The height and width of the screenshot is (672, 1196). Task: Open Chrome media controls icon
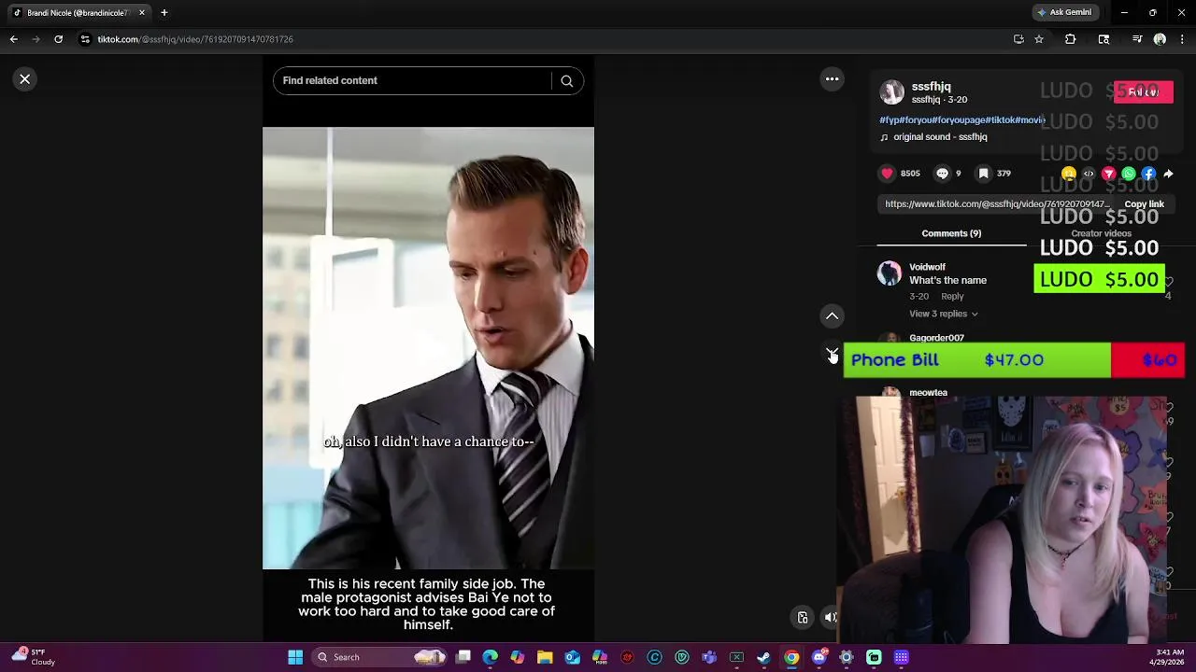(1137, 39)
